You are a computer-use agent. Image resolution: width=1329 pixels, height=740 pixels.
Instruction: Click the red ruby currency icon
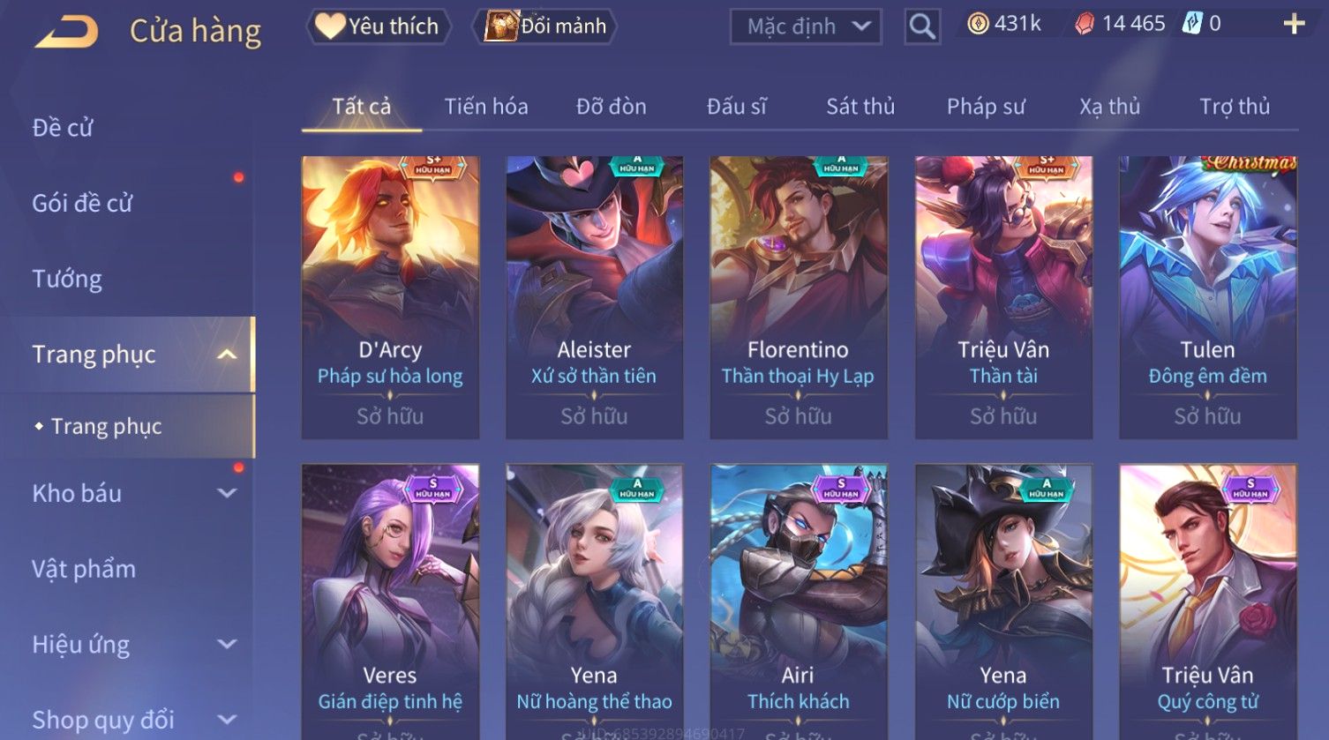1084,24
